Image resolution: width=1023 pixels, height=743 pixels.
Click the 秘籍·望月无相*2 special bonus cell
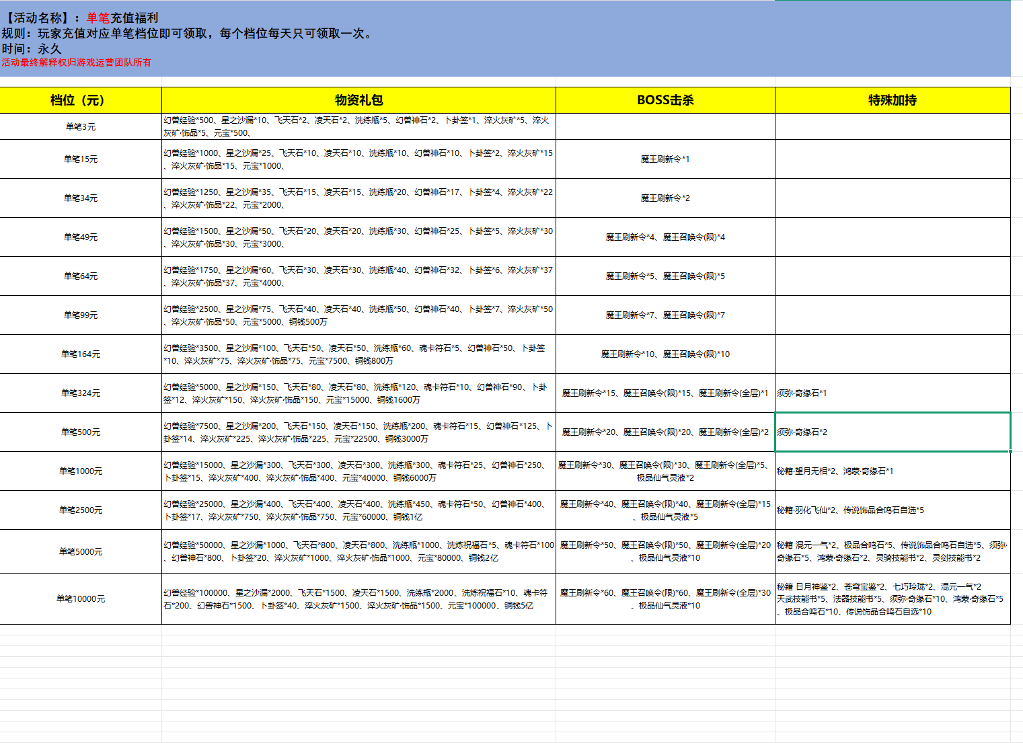point(892,471)
